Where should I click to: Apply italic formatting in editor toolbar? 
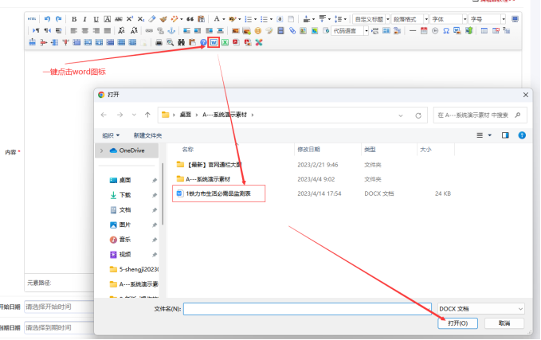pos(85,18)
